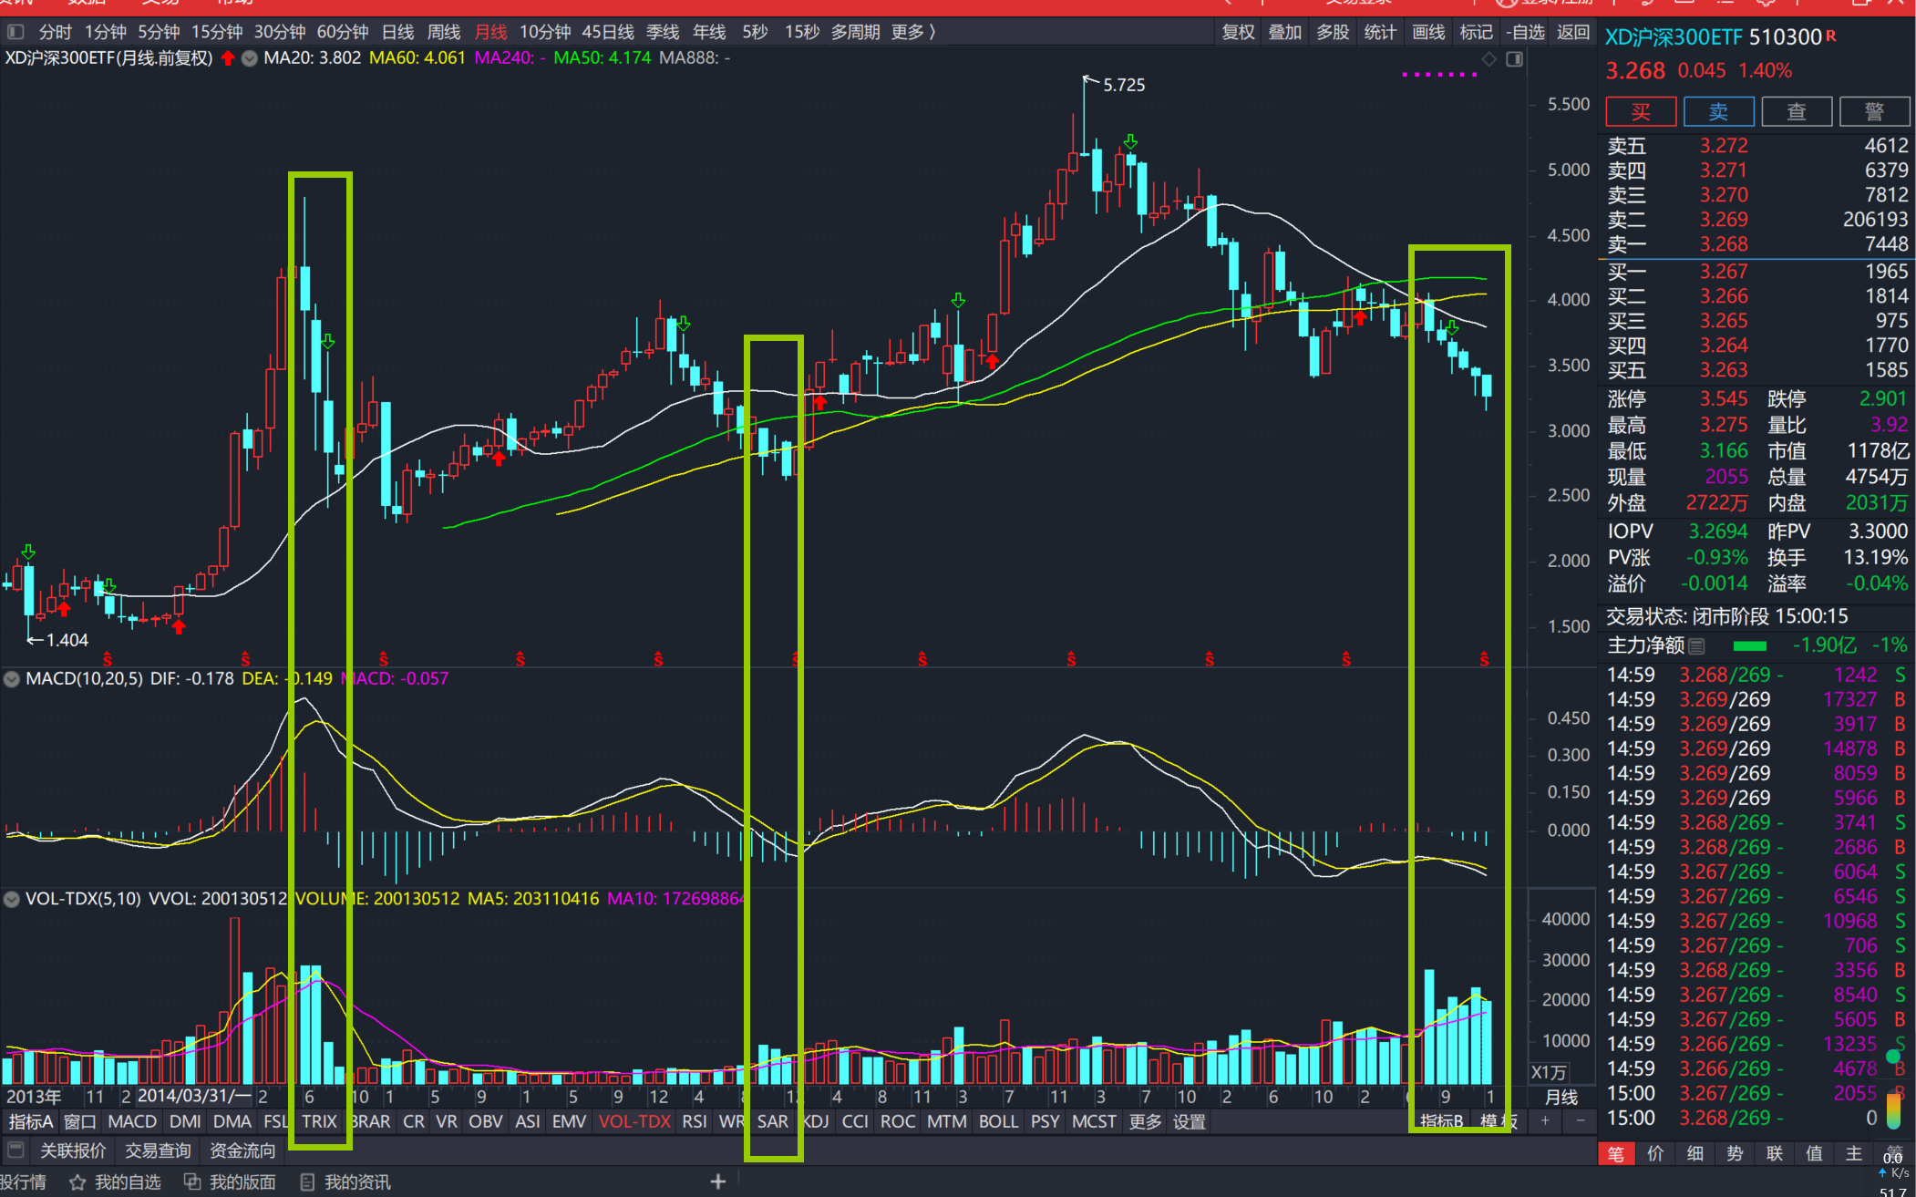The image size is (1916, 1197).
Task: Open 我的资讯 document icon
Action: (x=307, y=1182)
